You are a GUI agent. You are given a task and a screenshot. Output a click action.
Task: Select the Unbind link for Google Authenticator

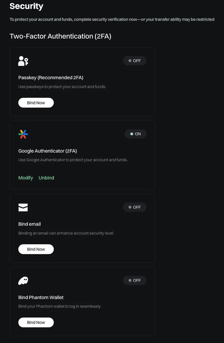pyautogui.click(x=46, y=178)
